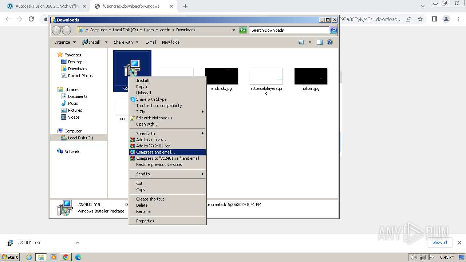Viewport: 466px width, 262px height.
Task: Click Show all downloads button
Action: [440, 242]
